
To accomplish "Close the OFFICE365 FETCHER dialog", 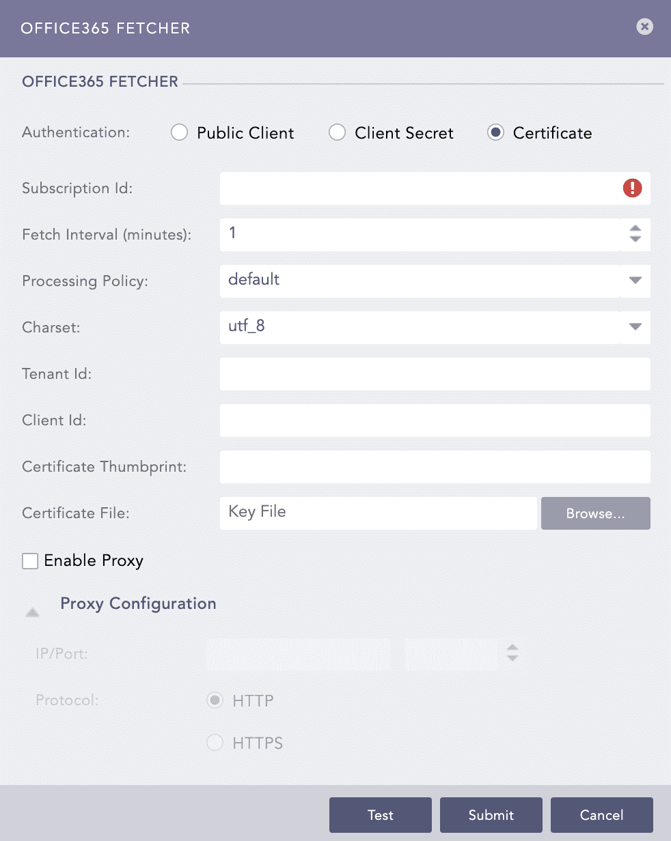I will [644, 27].
